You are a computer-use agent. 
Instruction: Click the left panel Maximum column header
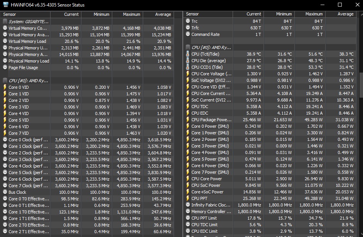tap(128, 14)
